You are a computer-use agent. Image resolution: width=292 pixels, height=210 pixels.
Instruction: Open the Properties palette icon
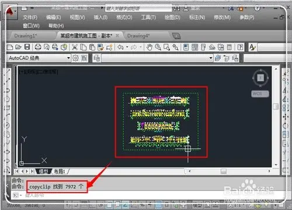[186, 47]
